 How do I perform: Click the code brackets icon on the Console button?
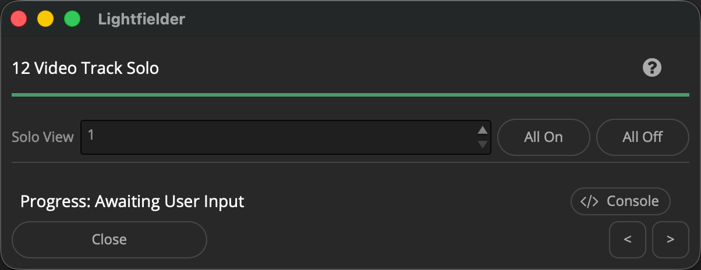589,201
